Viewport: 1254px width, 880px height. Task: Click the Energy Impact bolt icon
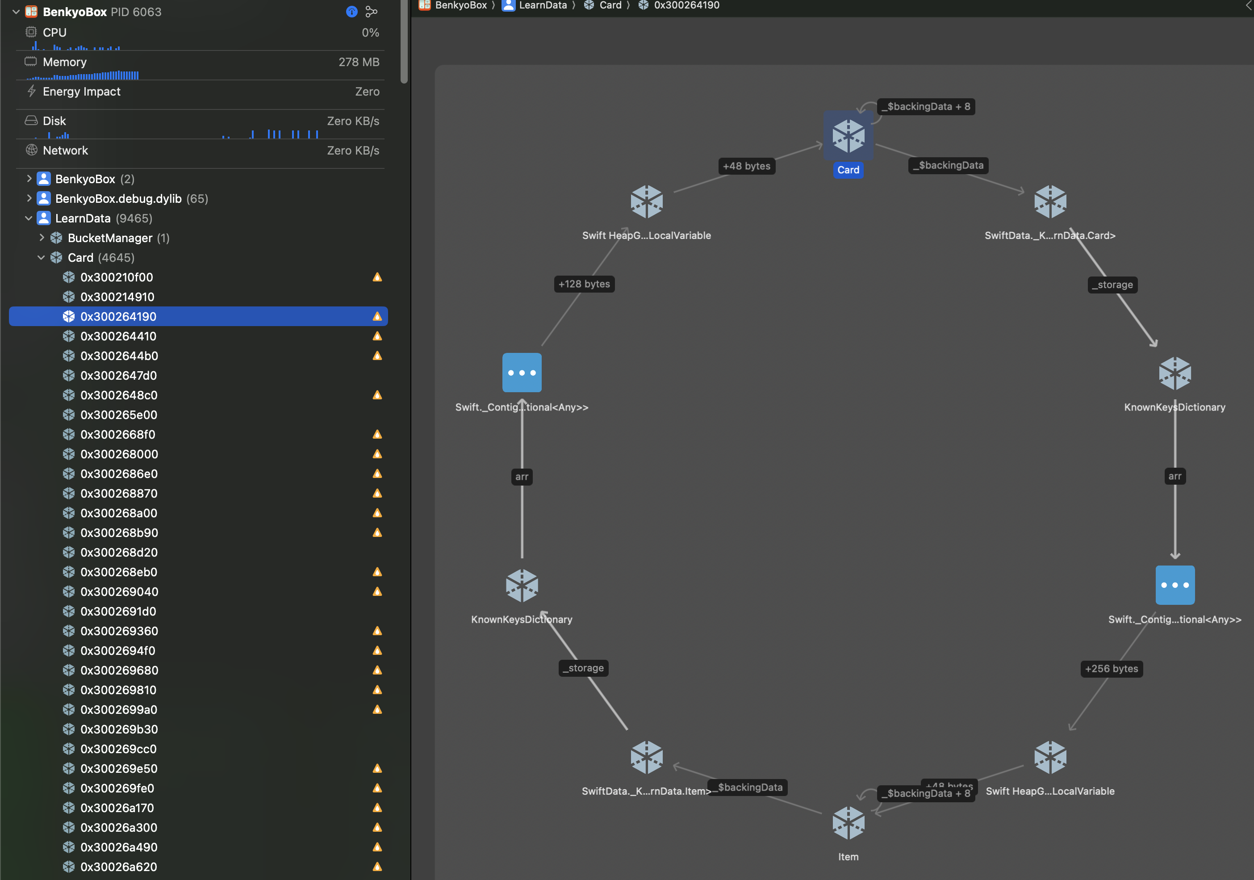[31, 91]
